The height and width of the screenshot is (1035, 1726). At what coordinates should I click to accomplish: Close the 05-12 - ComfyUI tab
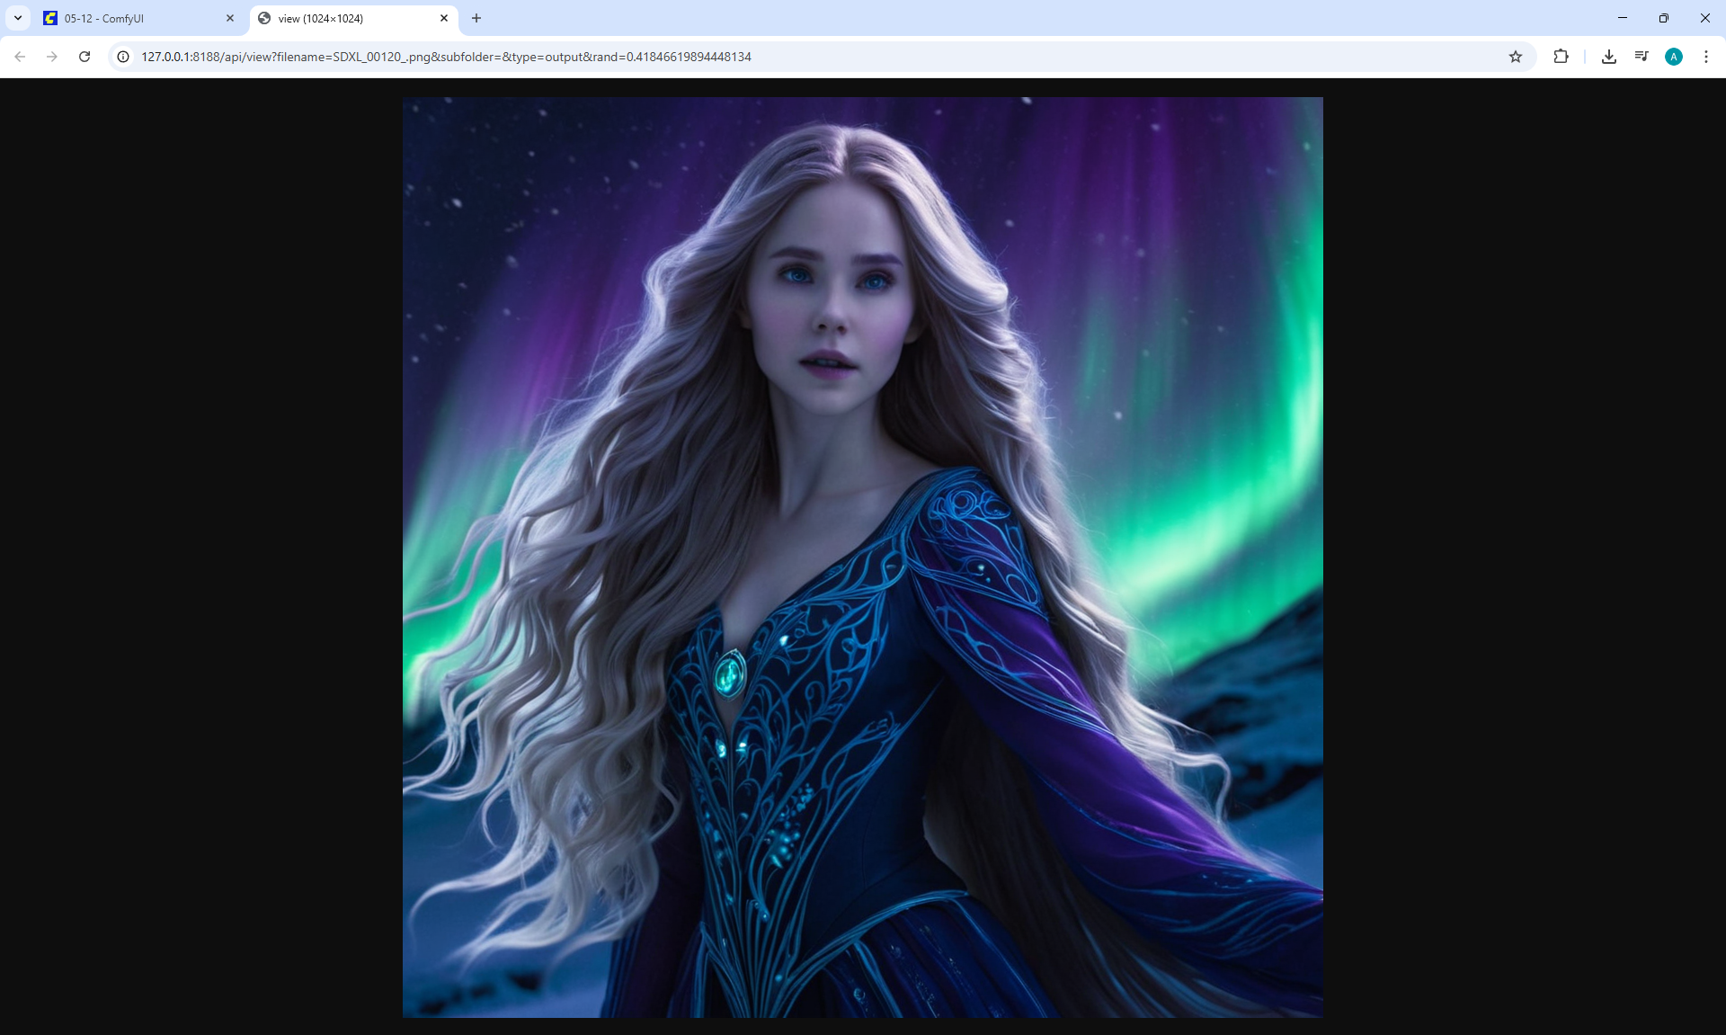pyautogui.click(x=230, y=18)
